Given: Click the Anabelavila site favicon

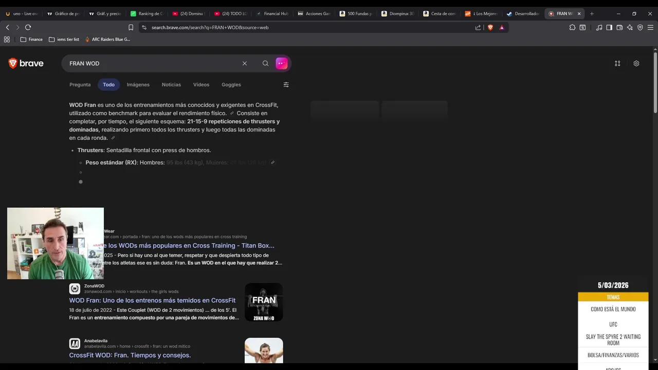Looking at the screenshot, I should point(75,344).
